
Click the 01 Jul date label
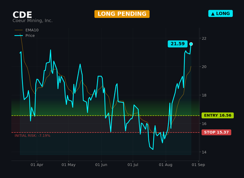click(x=133, y=165)
